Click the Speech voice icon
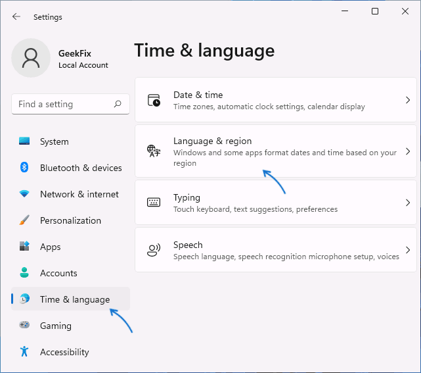 point(154,250)
